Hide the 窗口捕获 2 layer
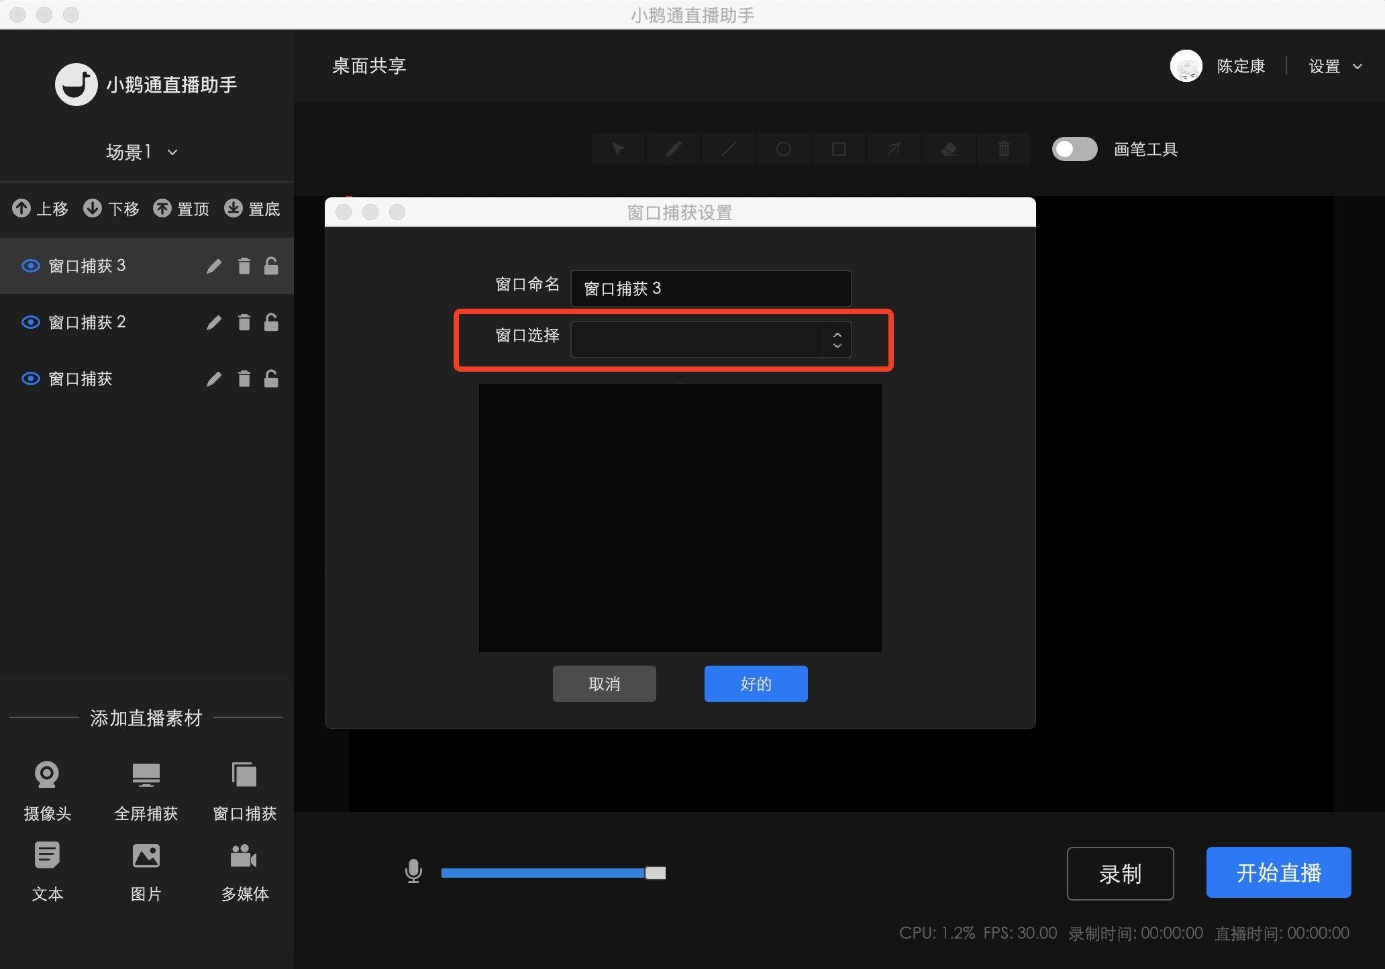This screenshot has height=969, width=1385. point(30,322)
